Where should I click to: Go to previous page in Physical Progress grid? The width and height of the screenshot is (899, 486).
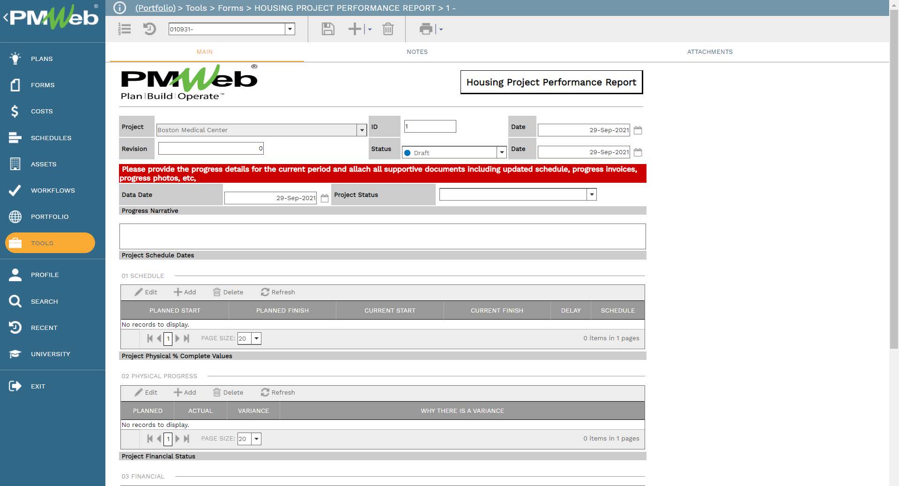coord(159,439)
